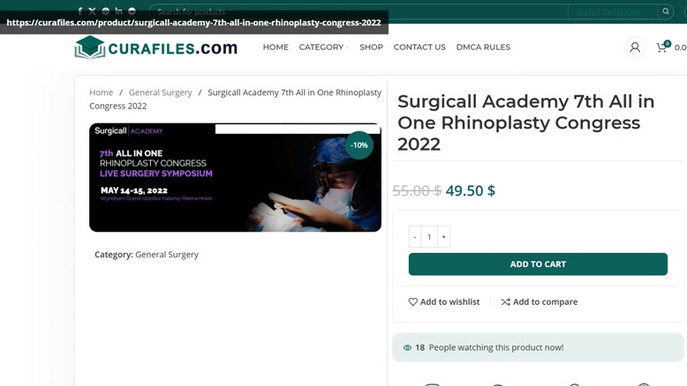The height and width of the screenshot is (386, 687).
Task: Click the Add to compare shuffle icon
Action: click(506, 301)
